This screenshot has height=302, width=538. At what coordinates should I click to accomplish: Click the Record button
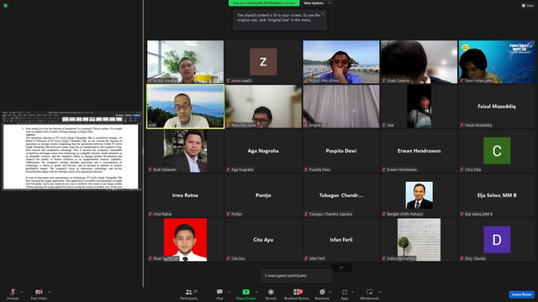click(x=271, y=294)
